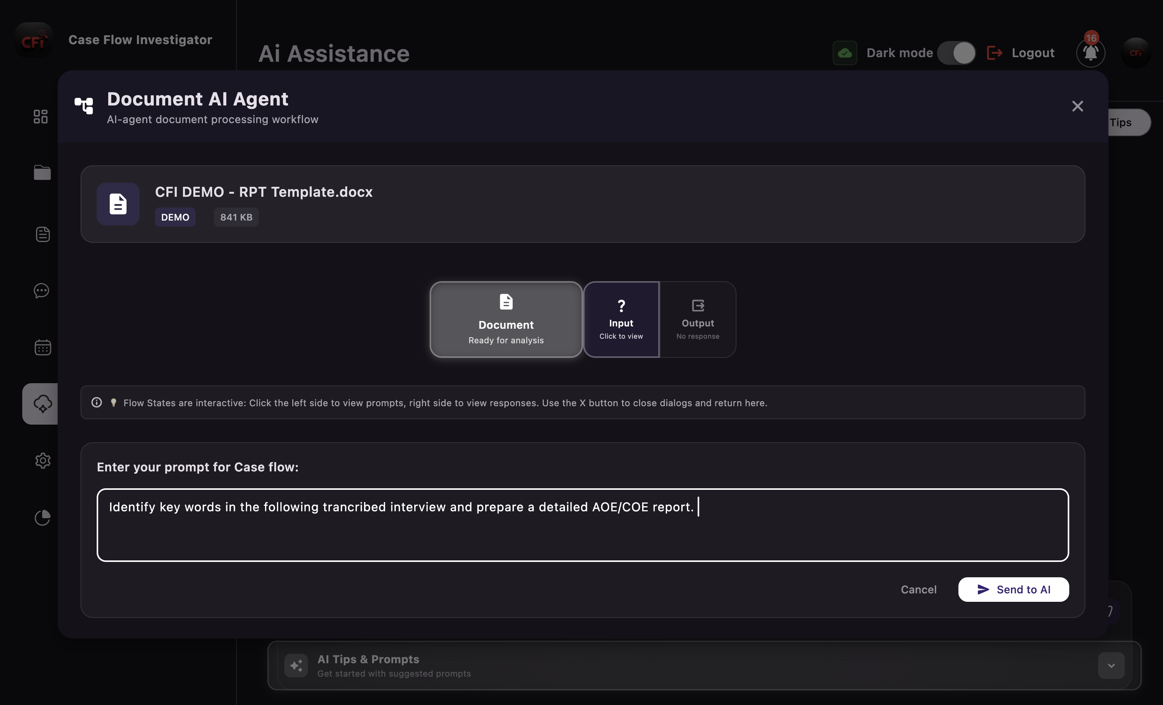Screen dimensions: 1163x705
Task: Select the documents icon in the sidebar
Action: 43,234
